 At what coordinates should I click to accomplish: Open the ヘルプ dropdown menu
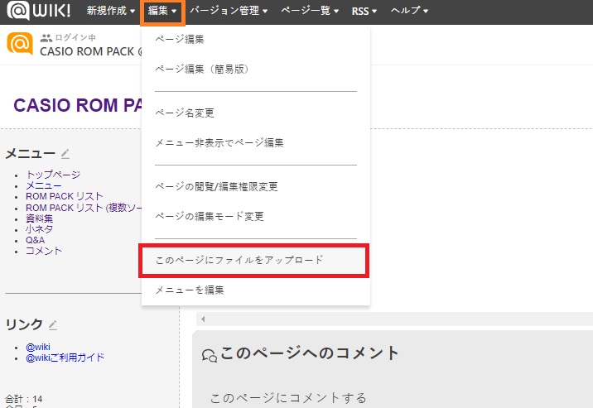(x=409, y=11)
